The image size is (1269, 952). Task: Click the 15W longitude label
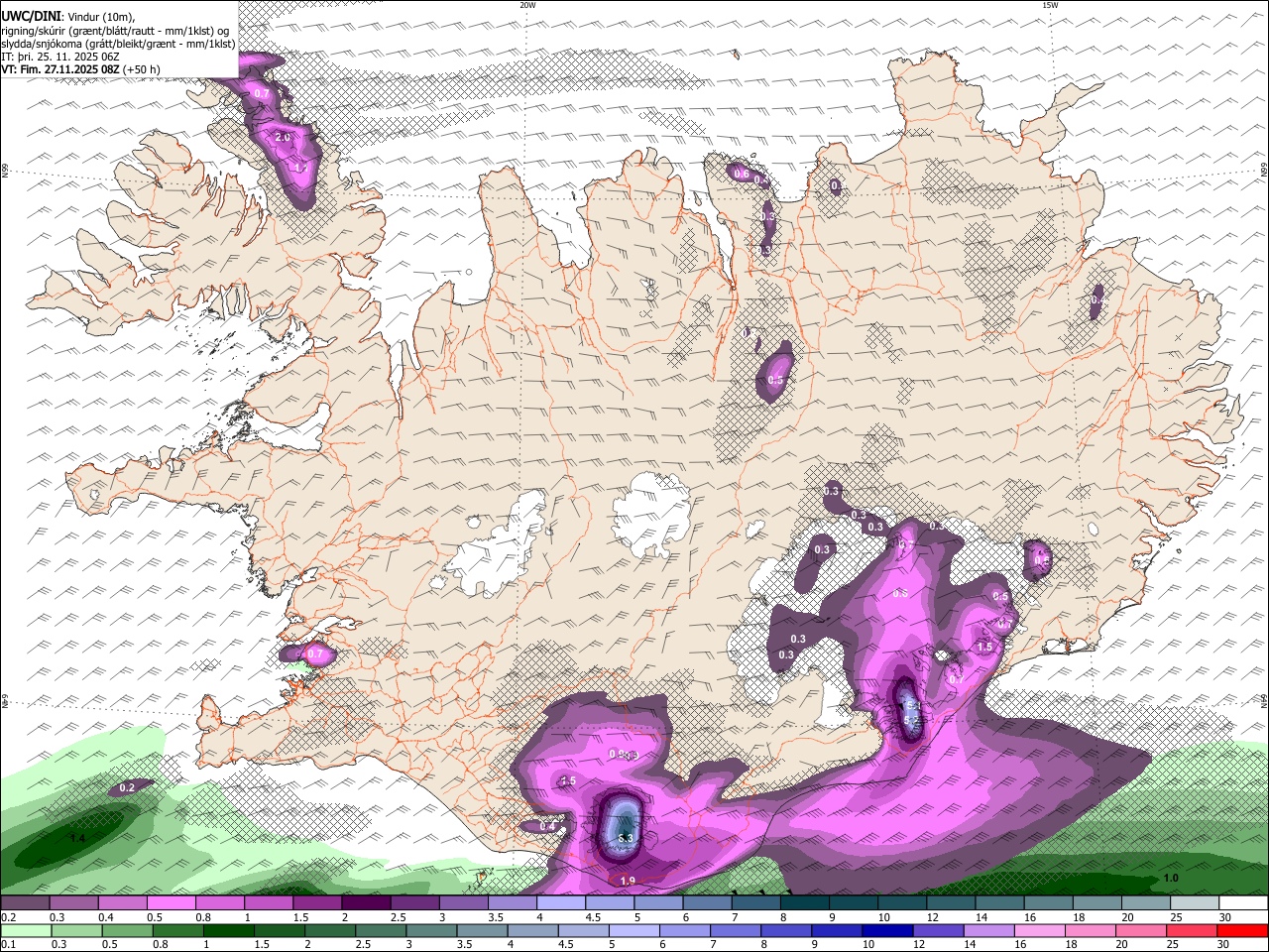pos(1050,5)
